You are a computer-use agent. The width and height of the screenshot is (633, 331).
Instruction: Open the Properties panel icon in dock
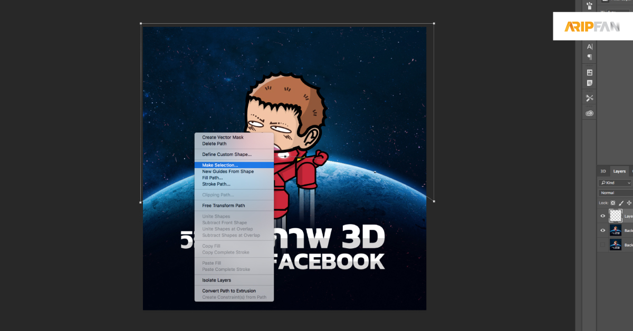coord(590,72)
